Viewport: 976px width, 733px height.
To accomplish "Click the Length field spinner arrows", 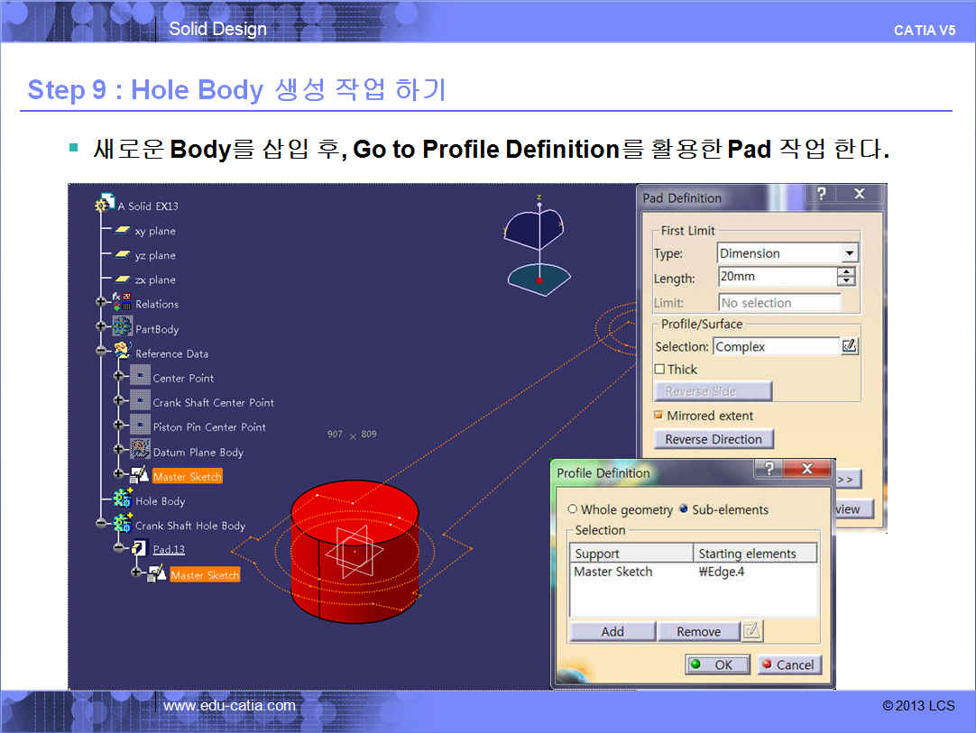I will 846,278.
